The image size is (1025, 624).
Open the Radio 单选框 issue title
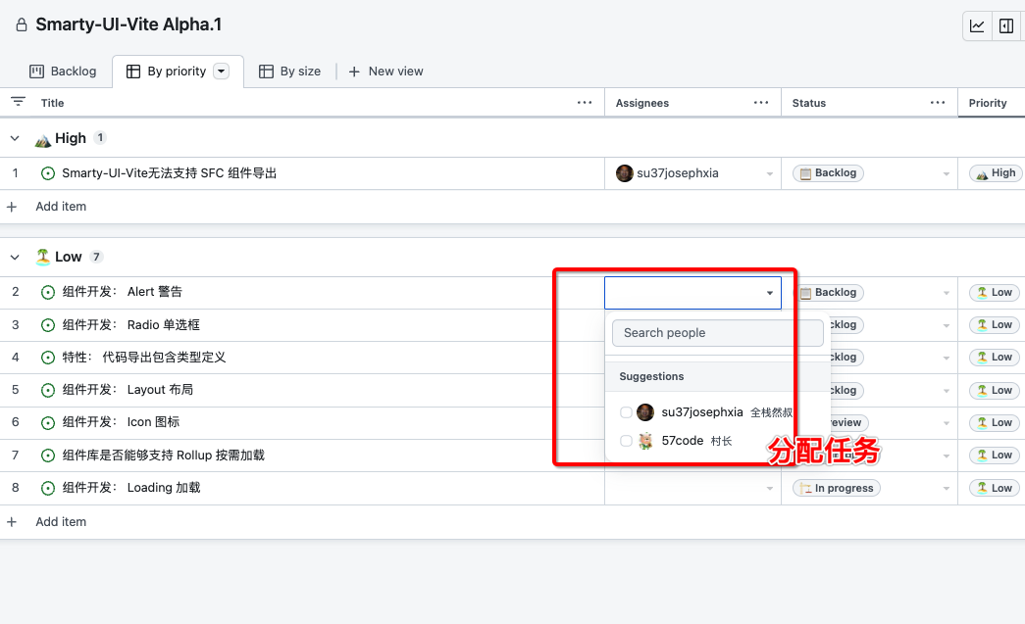[x=130, y=325]
